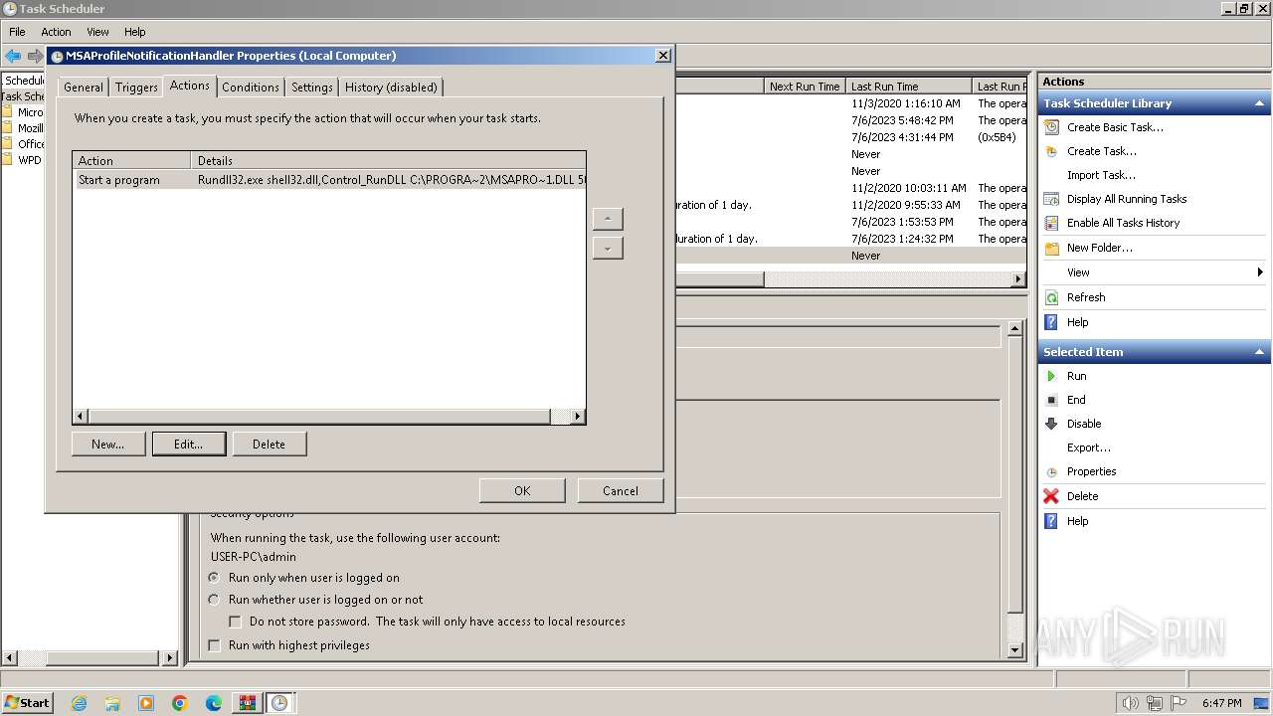Click Import Task... link
Image resolution: width=1273 pixels, height=716 pixels.
pyautogui.click(x=1101, y=175)
